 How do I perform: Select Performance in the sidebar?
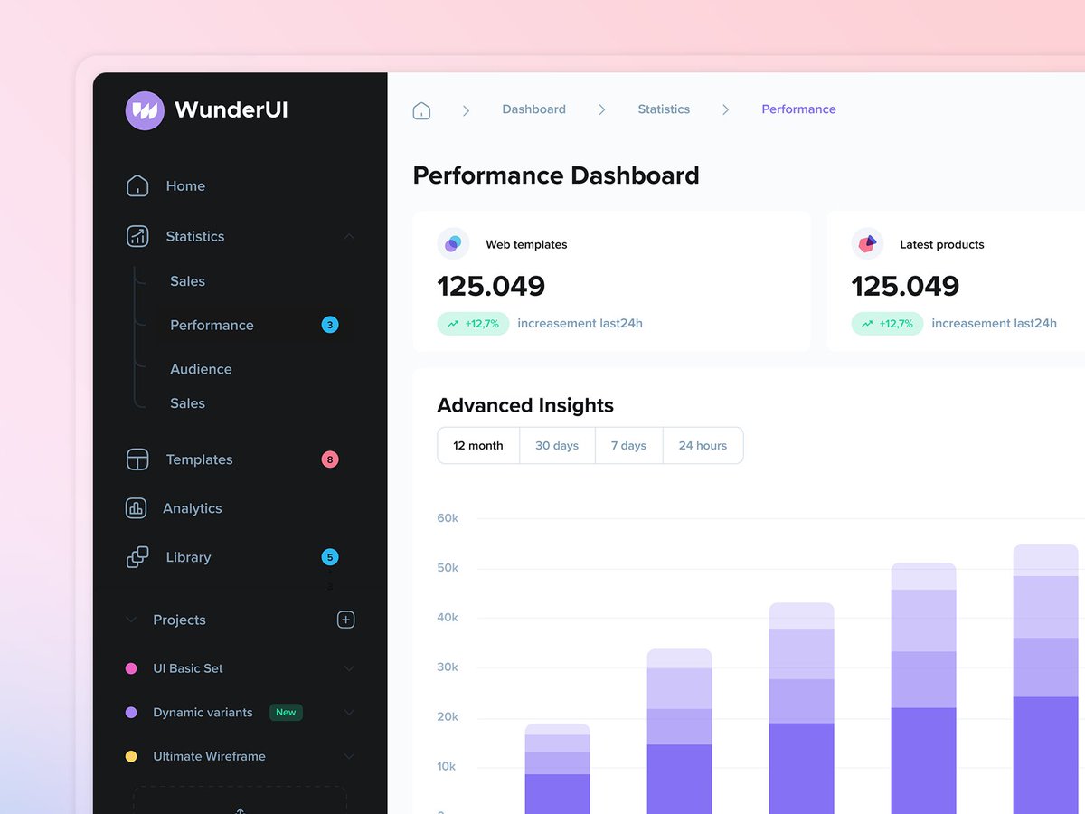coord(212,325)
